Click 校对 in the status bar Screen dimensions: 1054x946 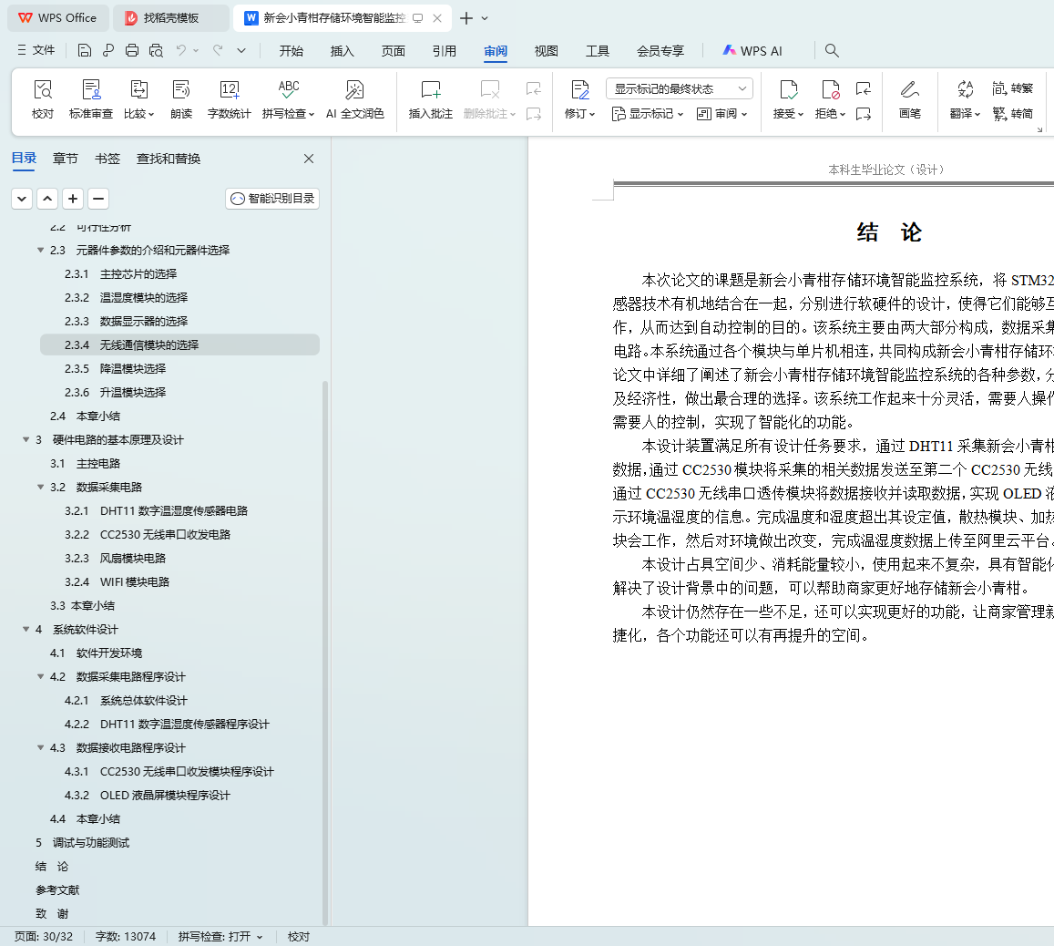click(299, 937)
